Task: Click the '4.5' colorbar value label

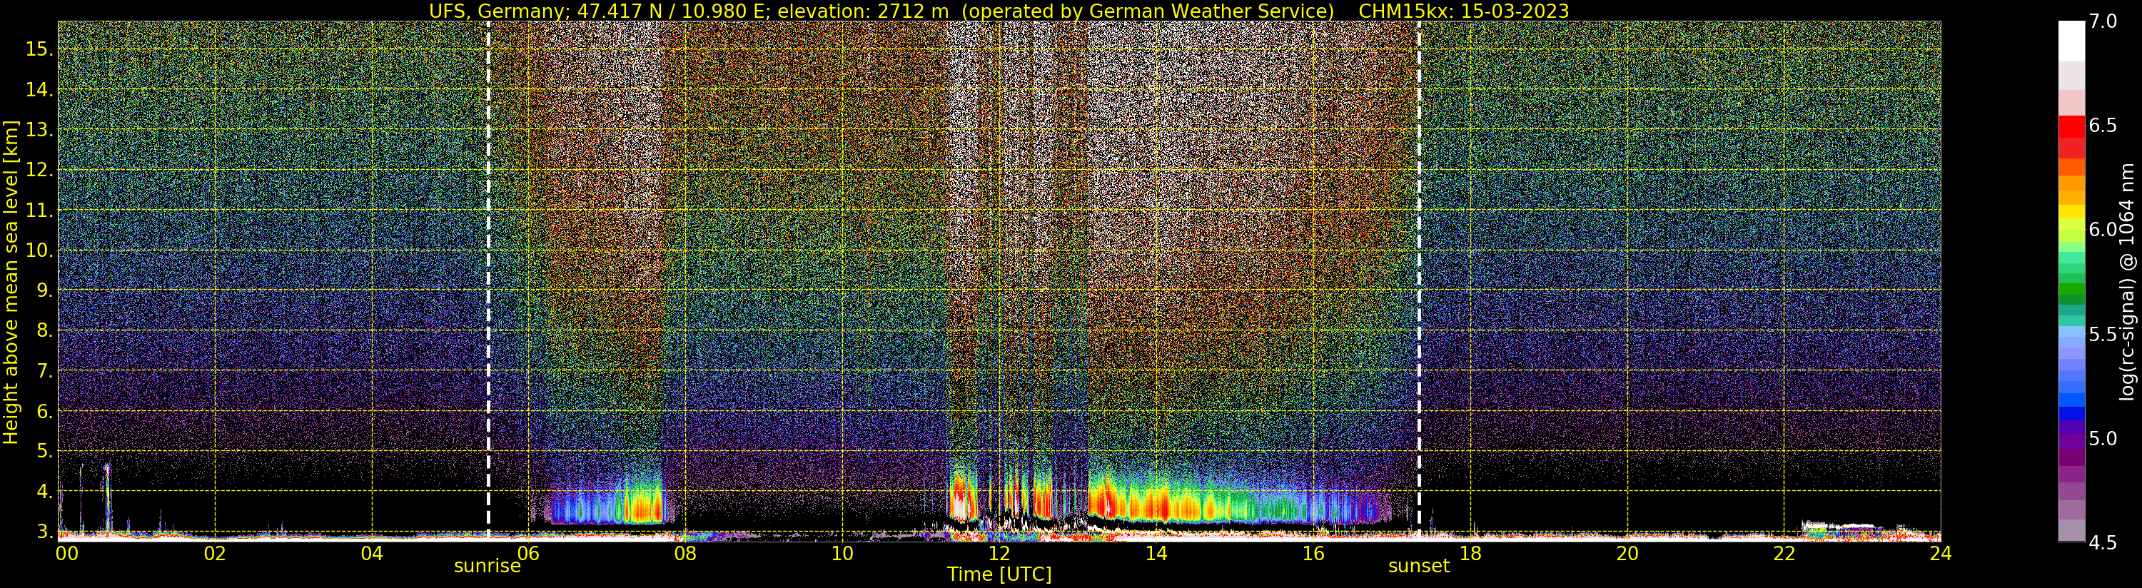Action: pos(2103,543)
